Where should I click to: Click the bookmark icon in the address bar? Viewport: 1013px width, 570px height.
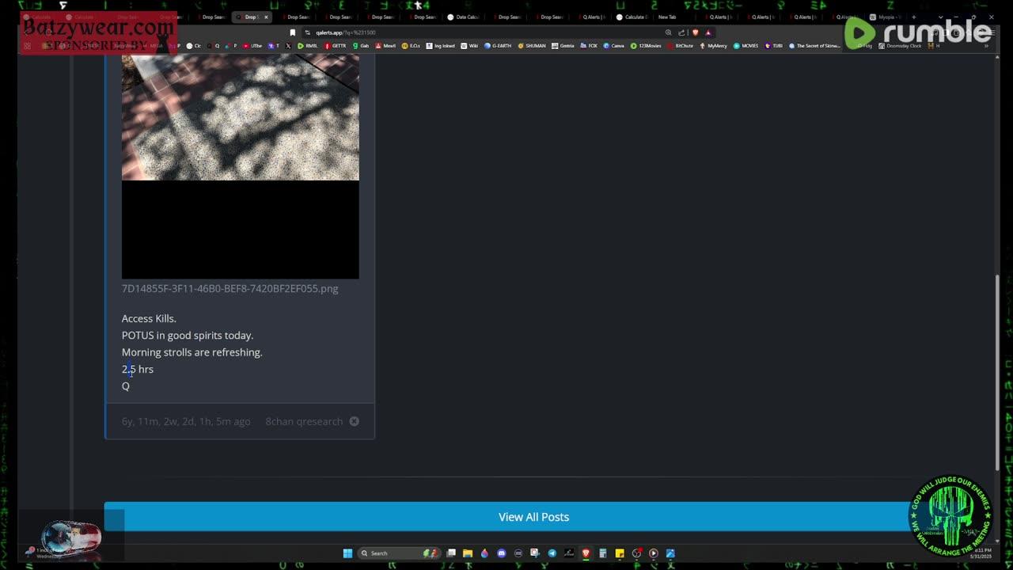pos(292,32)
